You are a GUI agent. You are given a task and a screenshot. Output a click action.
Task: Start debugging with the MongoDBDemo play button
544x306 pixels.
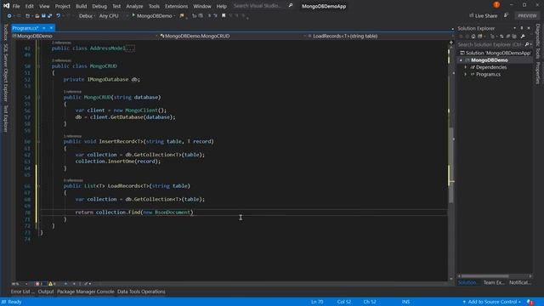click(x=152, y=15)
